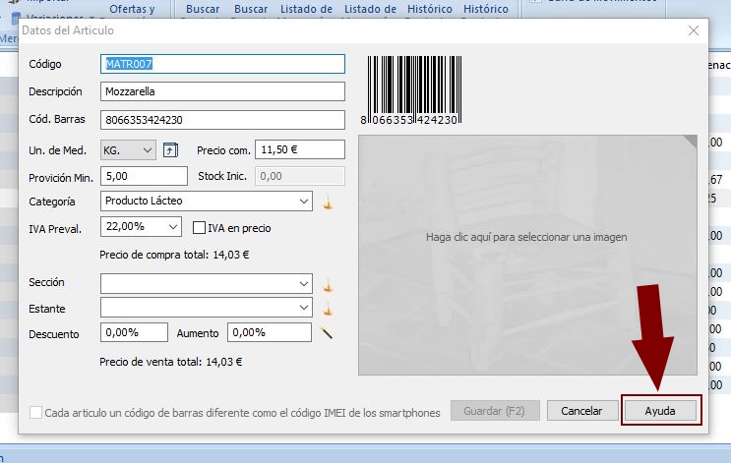The width and height of the screenshot is (731, 463).
Task: Open the Un. de Med. KG. dropdown
Action: [128, 150]
